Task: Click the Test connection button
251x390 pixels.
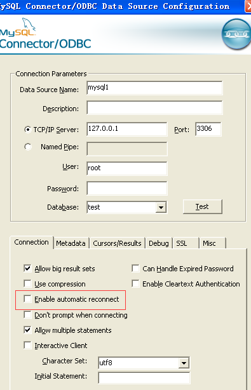Action: 203,206
